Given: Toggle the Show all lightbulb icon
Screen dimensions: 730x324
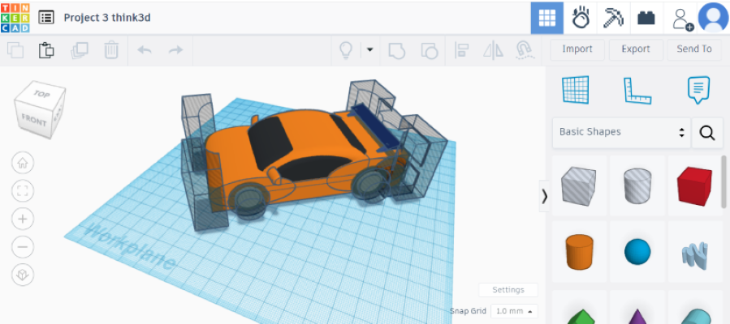Looking at the screenshot, I should point(345,49).
